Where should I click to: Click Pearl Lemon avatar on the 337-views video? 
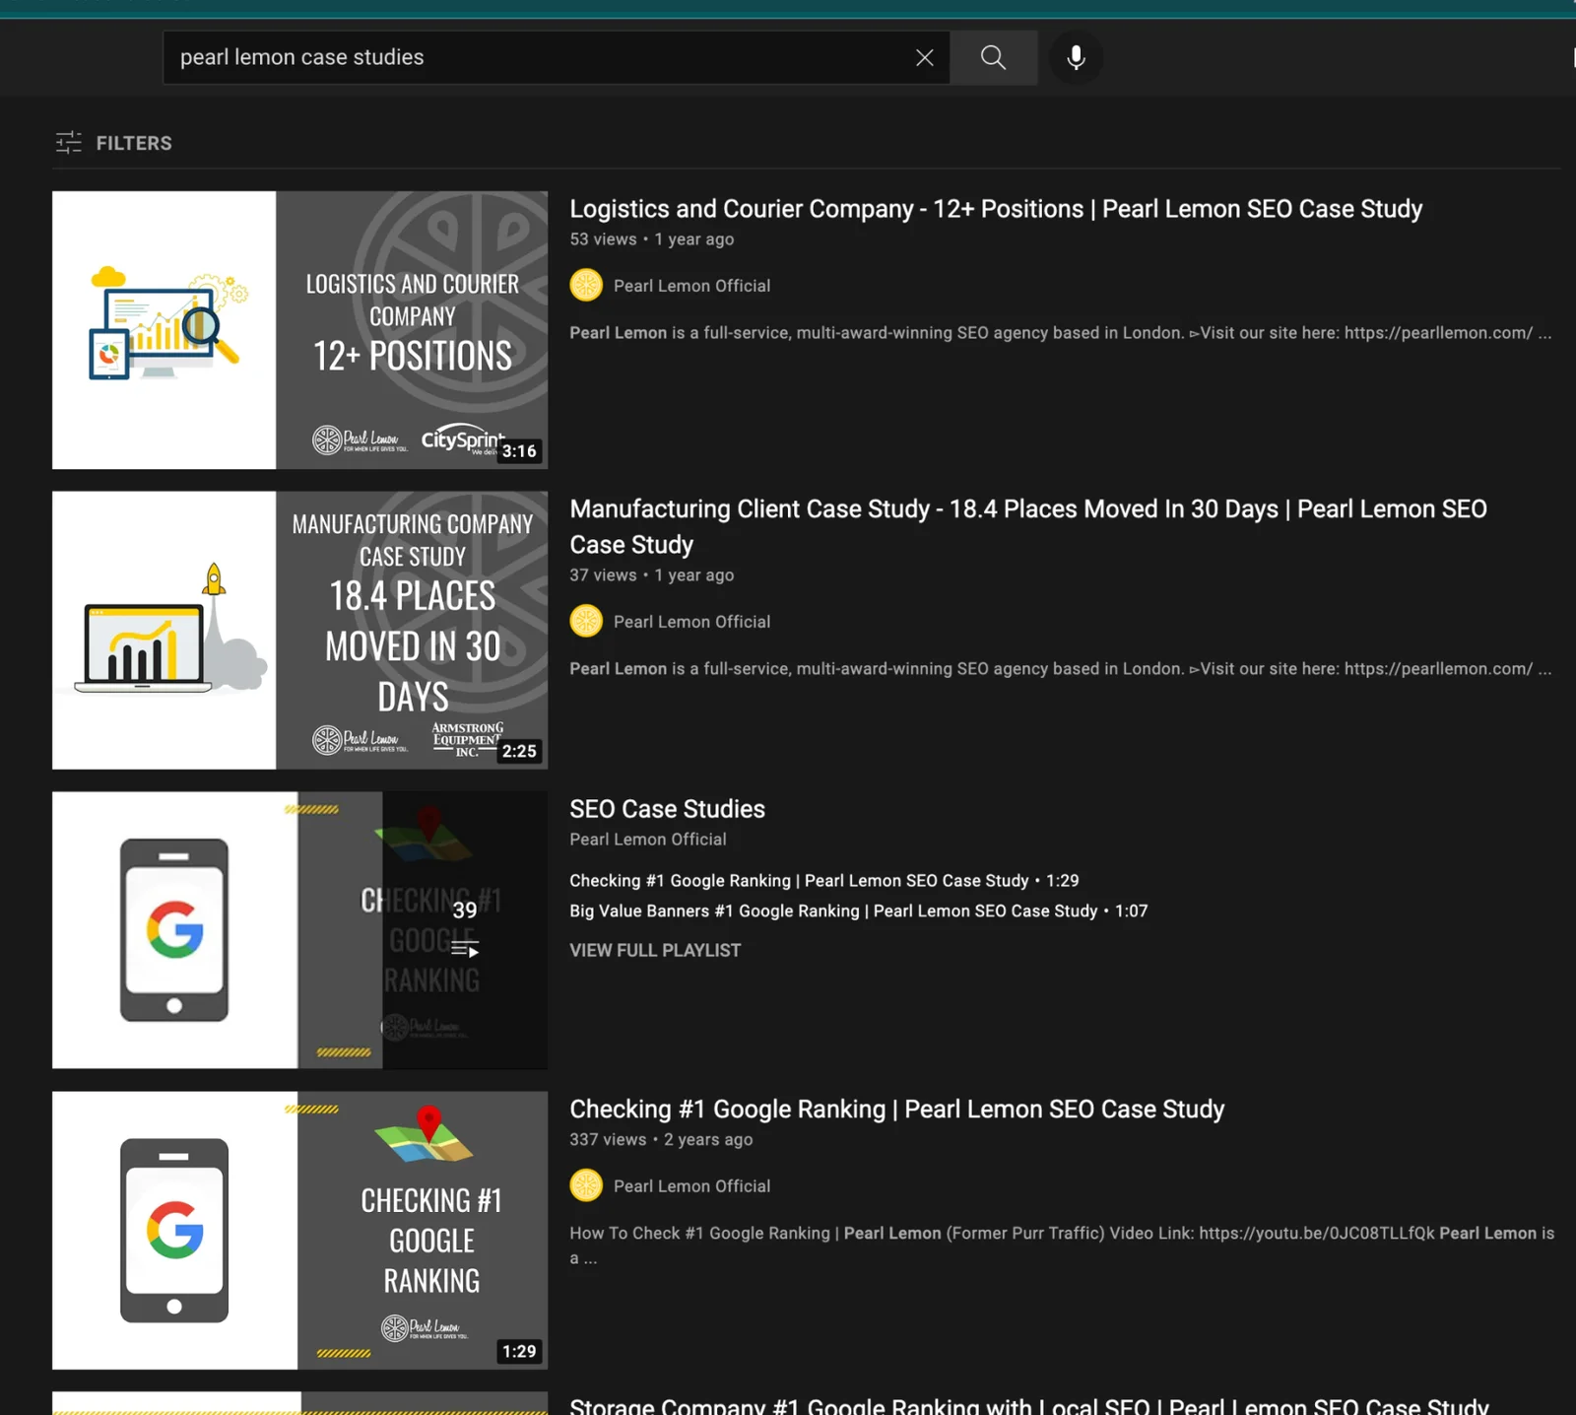coord(586,1186)
